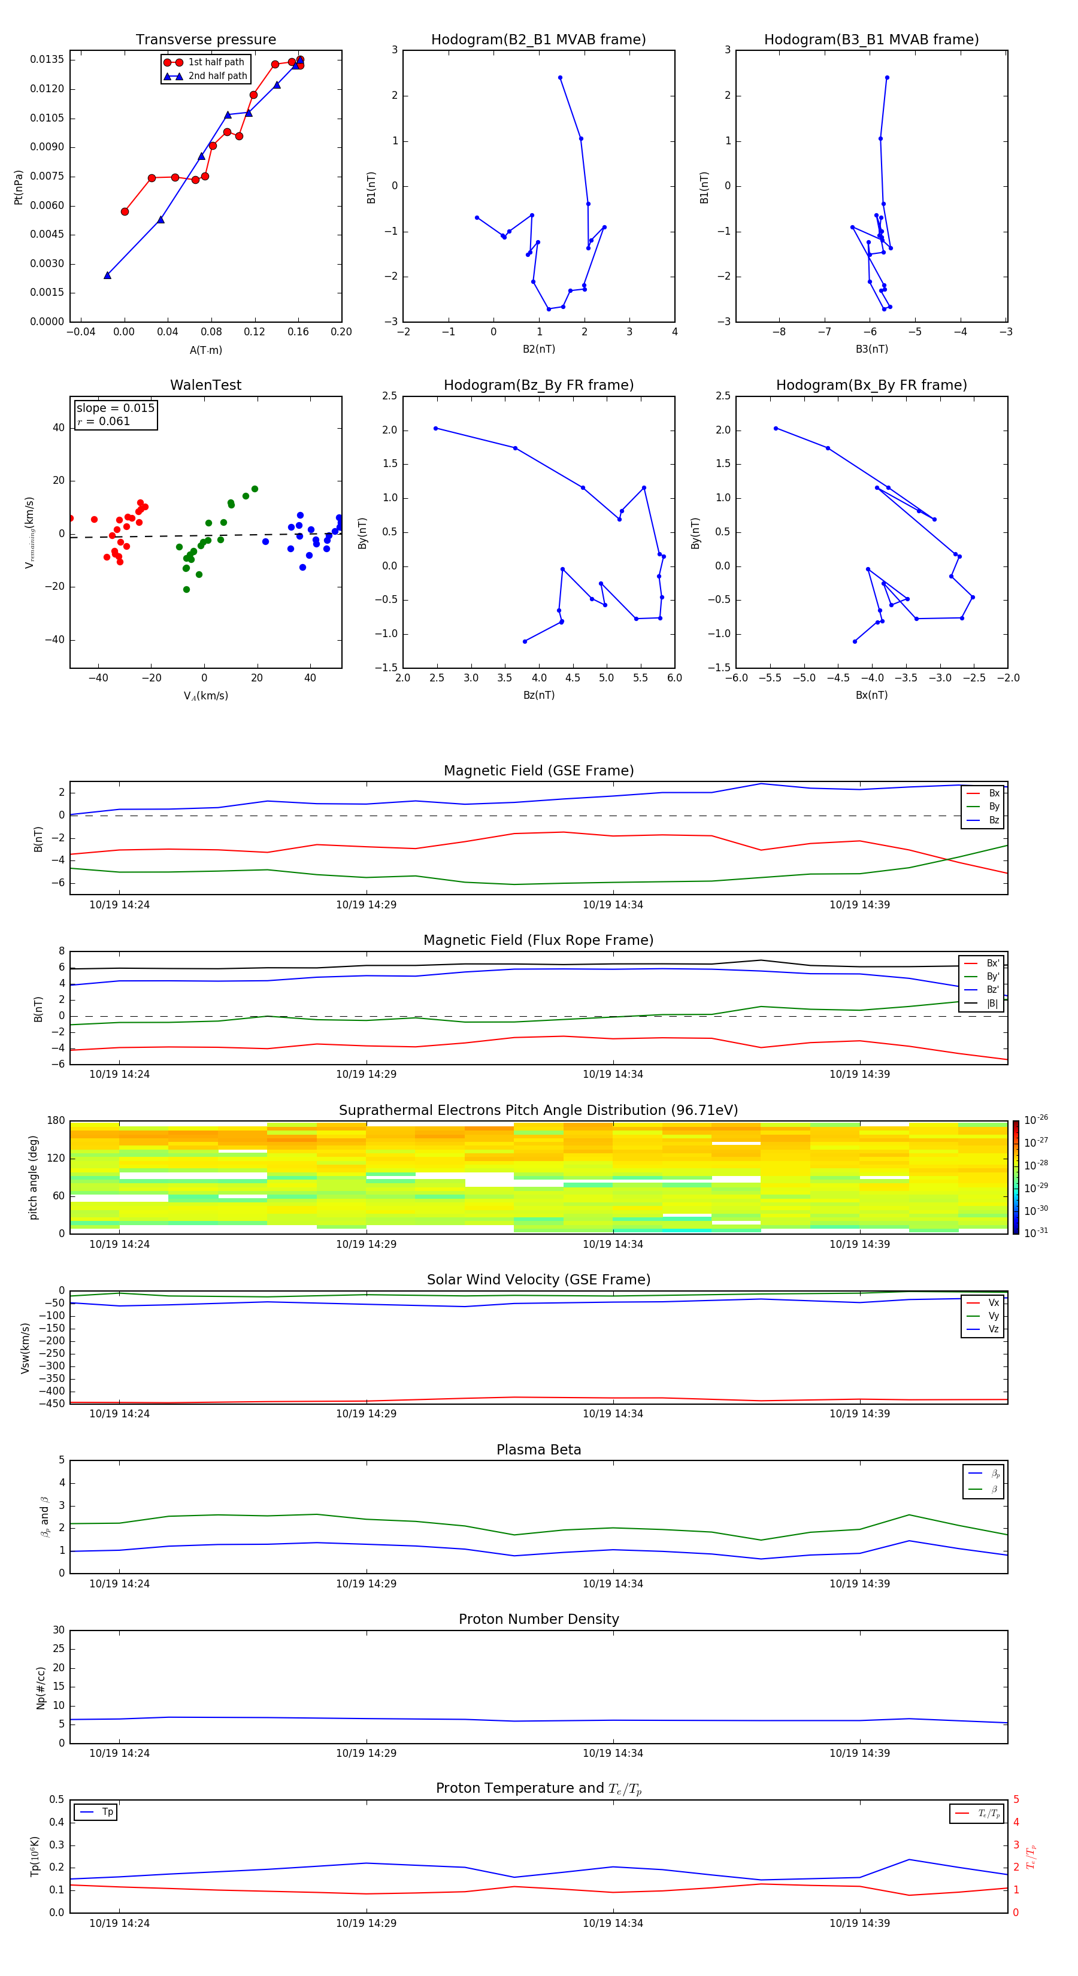
Task: Click the Vx legend entry
Action: (983, 1302)
